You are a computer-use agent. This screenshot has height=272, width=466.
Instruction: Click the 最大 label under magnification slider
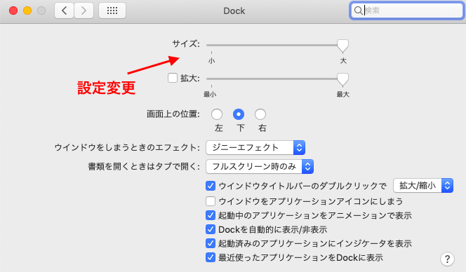(x=342, y=95)
